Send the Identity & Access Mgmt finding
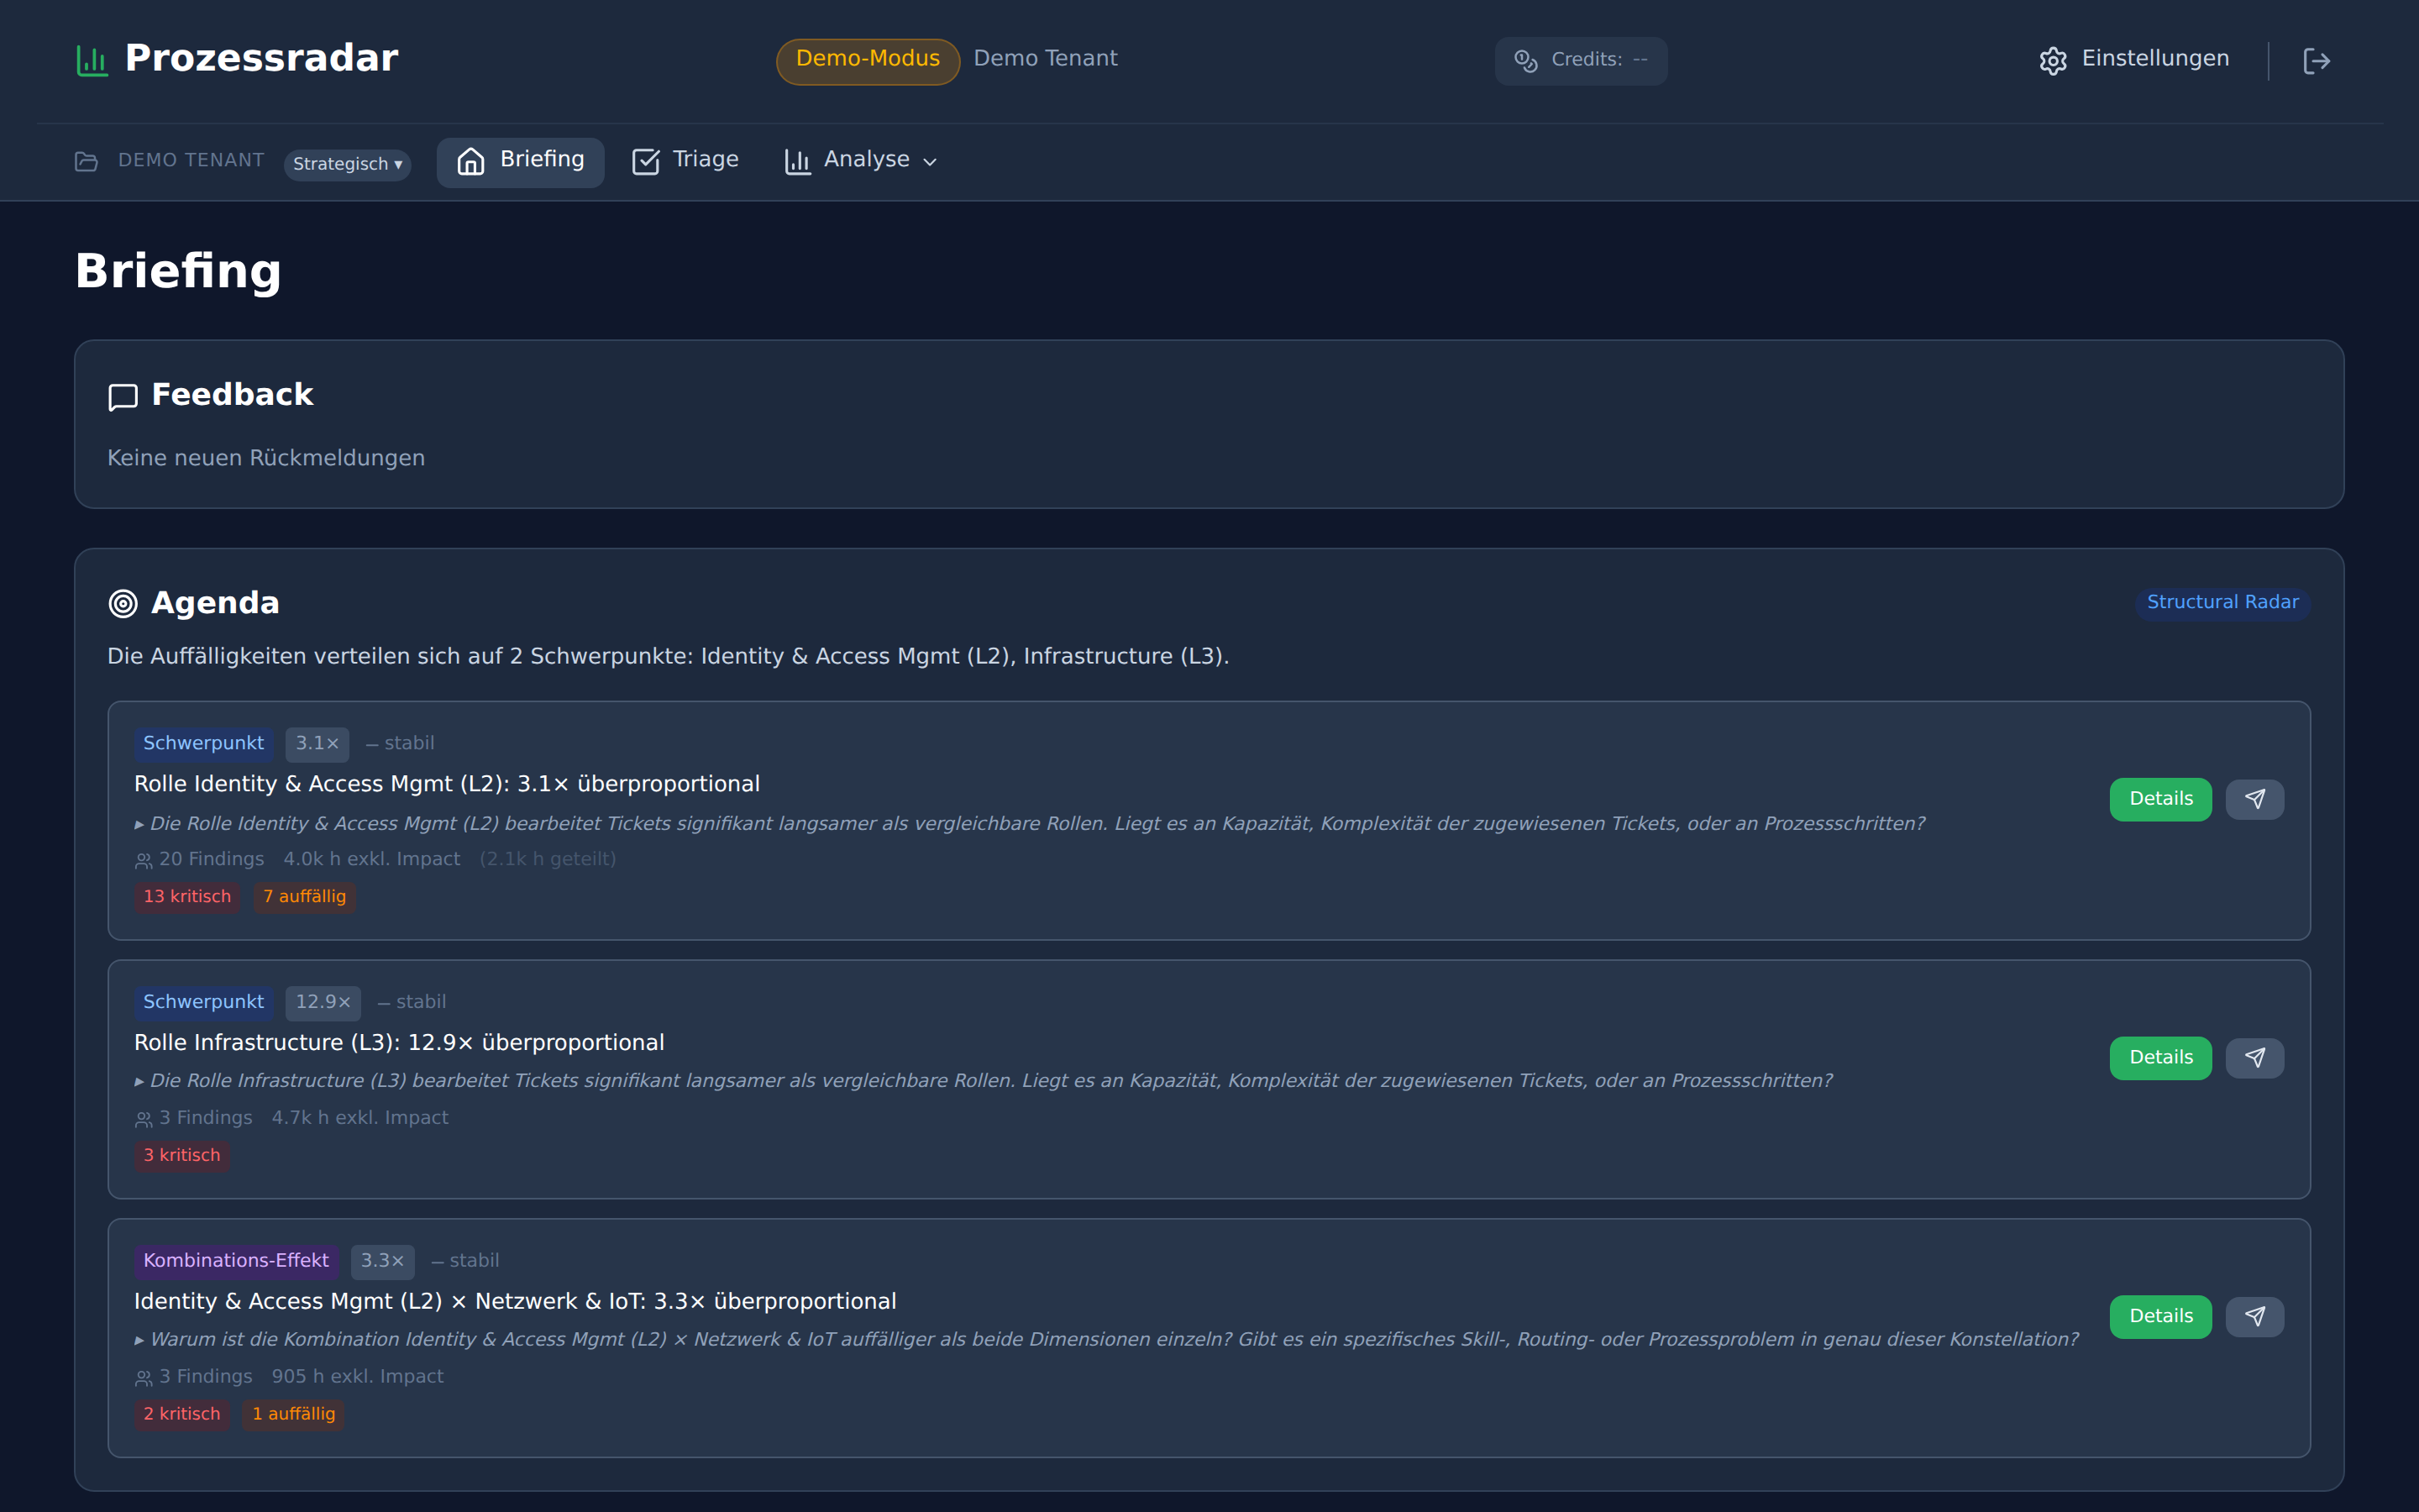 coord(2254,799)
